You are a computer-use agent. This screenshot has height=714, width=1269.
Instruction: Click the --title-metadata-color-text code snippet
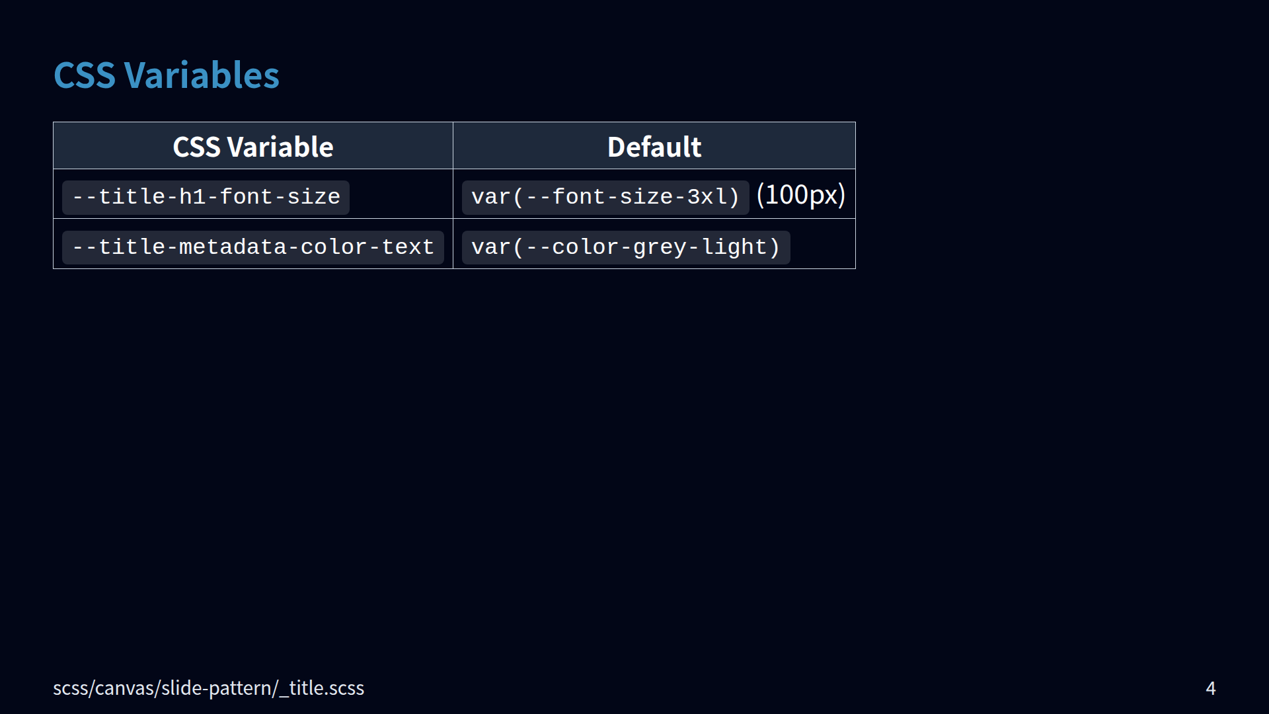pos(252,247)
